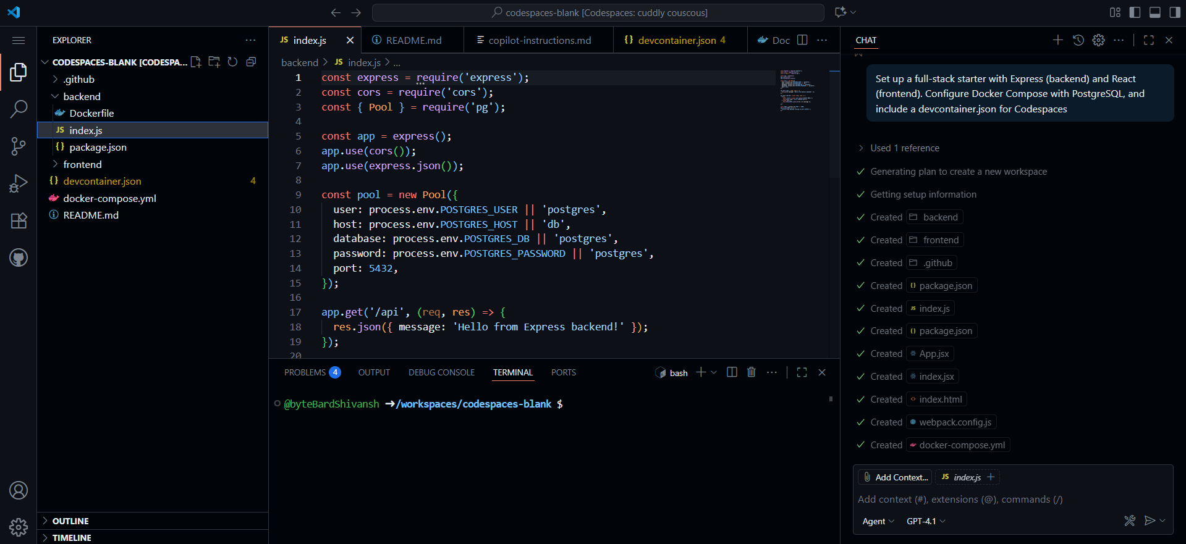1186x544 pixels.
Task: Open the Extensions view icon
Action: 19,220
